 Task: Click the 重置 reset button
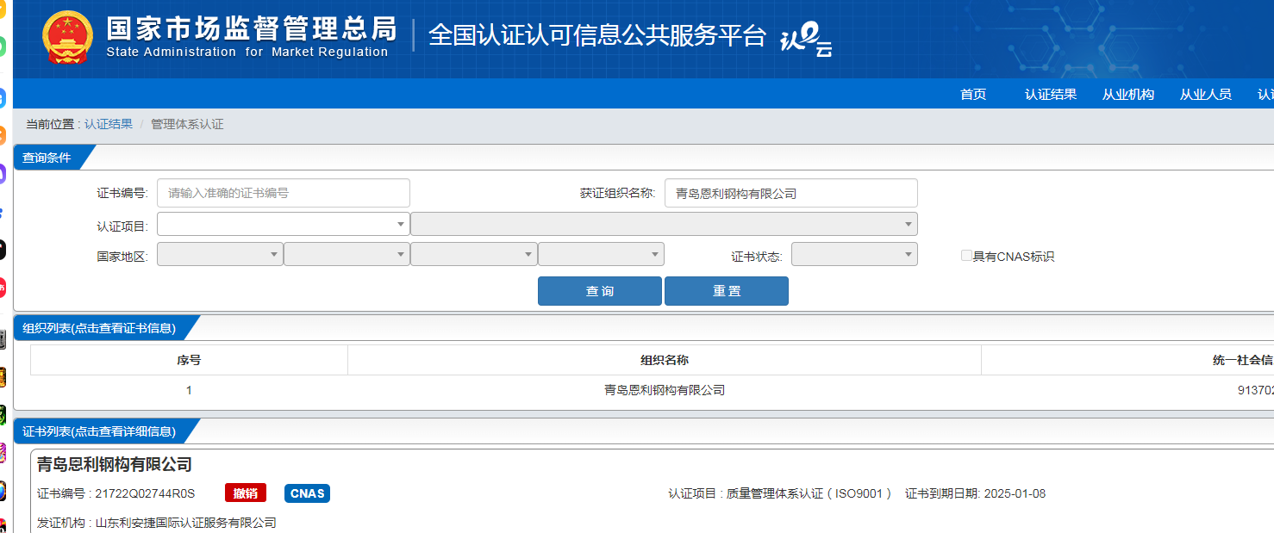[727, 291]
